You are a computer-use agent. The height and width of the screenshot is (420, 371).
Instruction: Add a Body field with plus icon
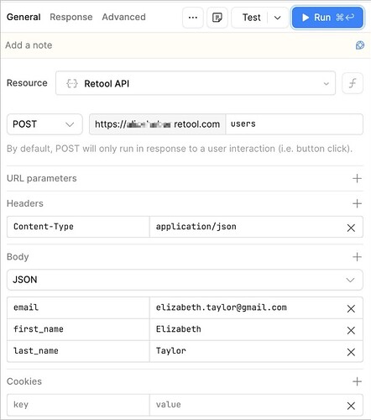pos(357,257)
